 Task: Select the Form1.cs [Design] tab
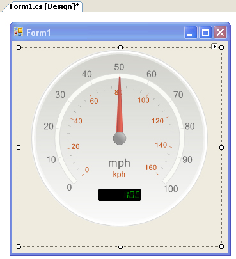[44, 6]
